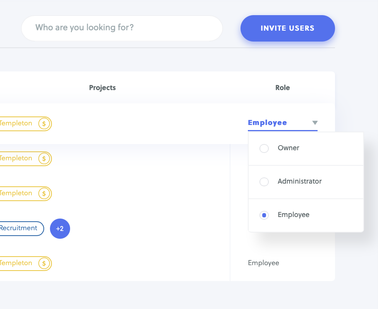Click the dollar icon on last Templeton tag
Screen dimensions: 378x309
[44, 263]
